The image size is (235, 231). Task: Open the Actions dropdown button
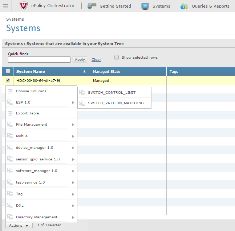[19, 226]
